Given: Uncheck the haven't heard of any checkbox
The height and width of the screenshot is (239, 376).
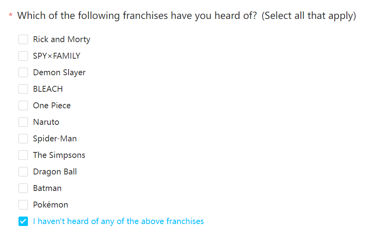Looking at the screenshot, I should pyautogui.click(x=23, y=221).
